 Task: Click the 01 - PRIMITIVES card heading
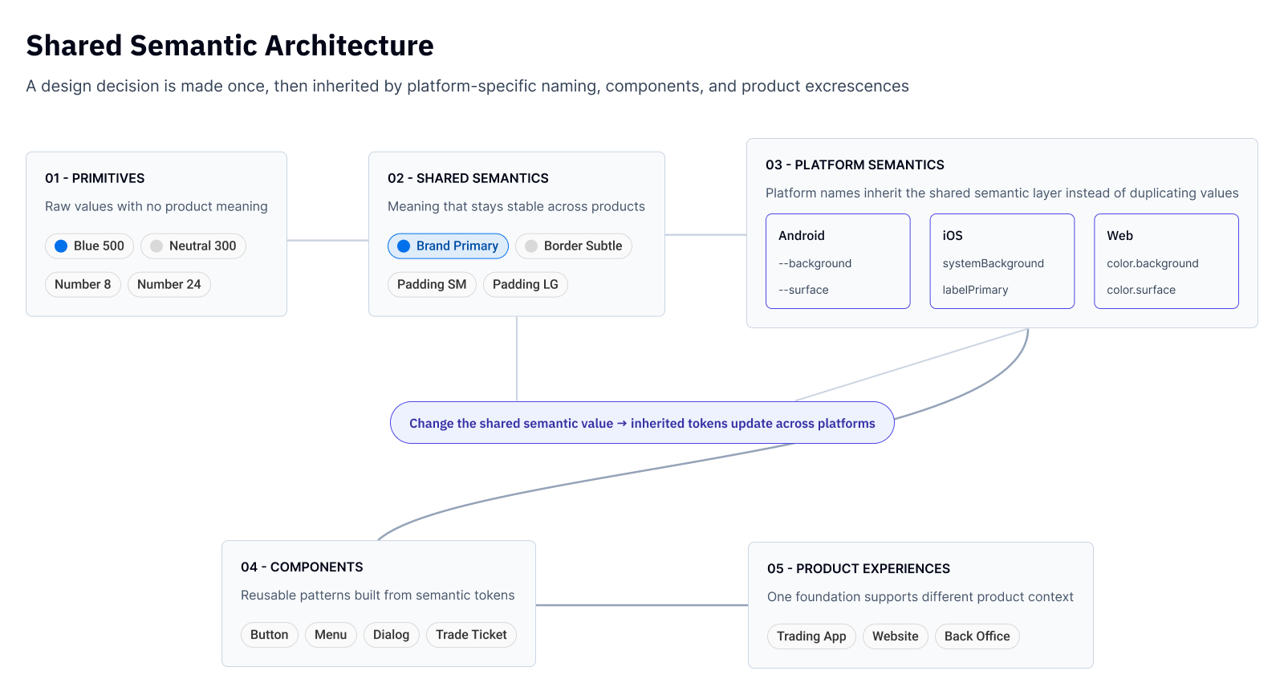(95, 178)
